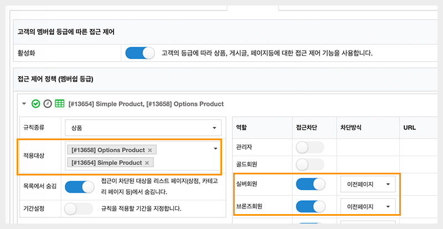
Task: Disable the 활성화 access control toggle
Action: point(140,54)
